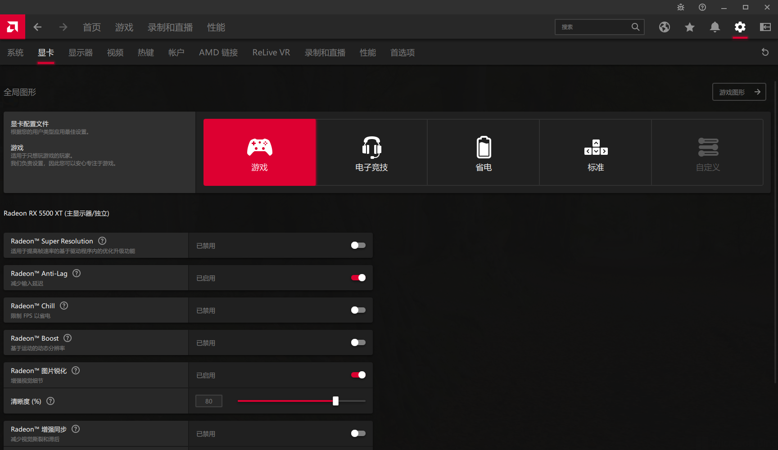The image size is (778, 450).
Task: Open the web browser globe icon
Action: click(665, 27)
